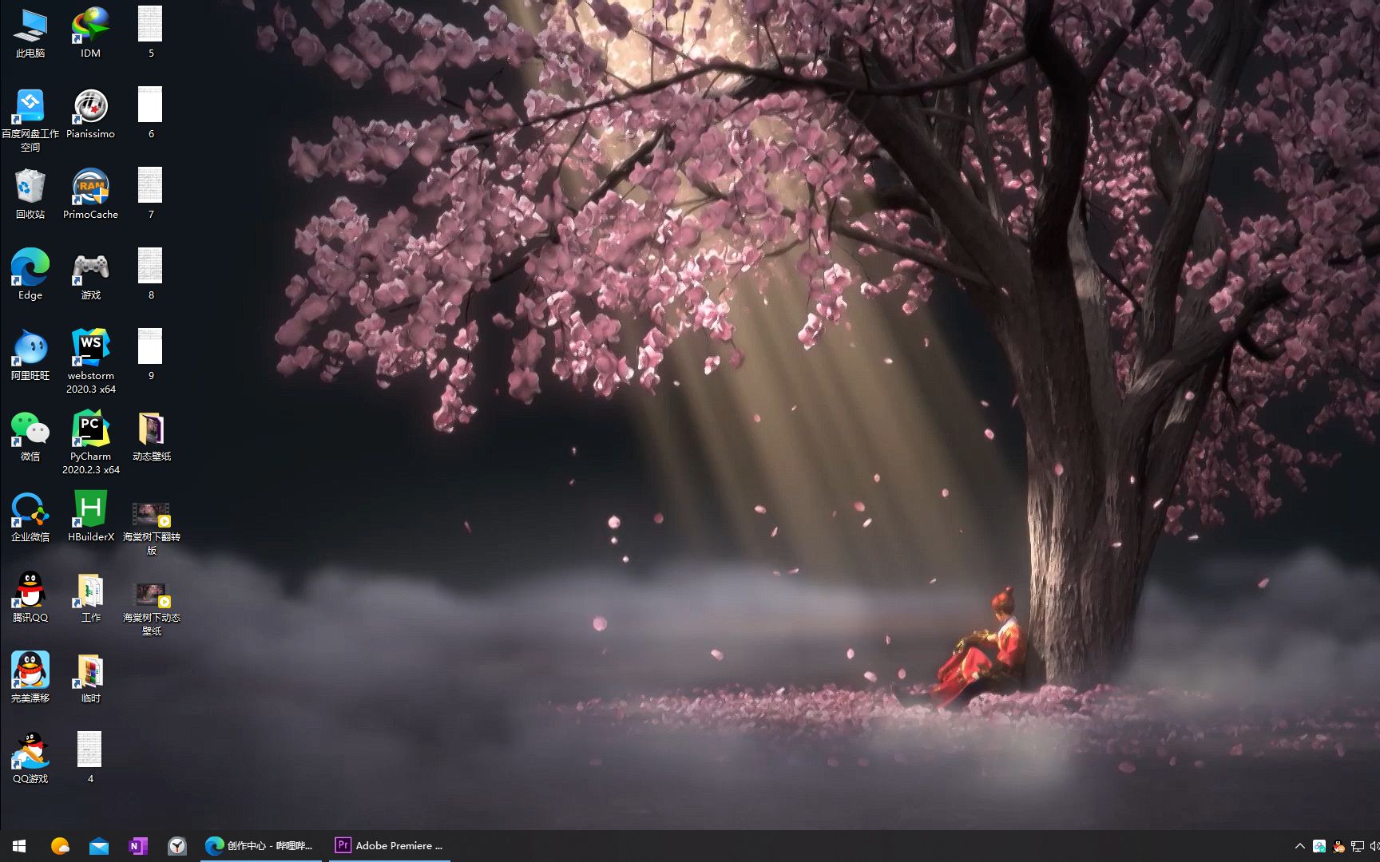Select the 动态壁纸 folder
Screen dimensions: 1380x862
[151, 436]
